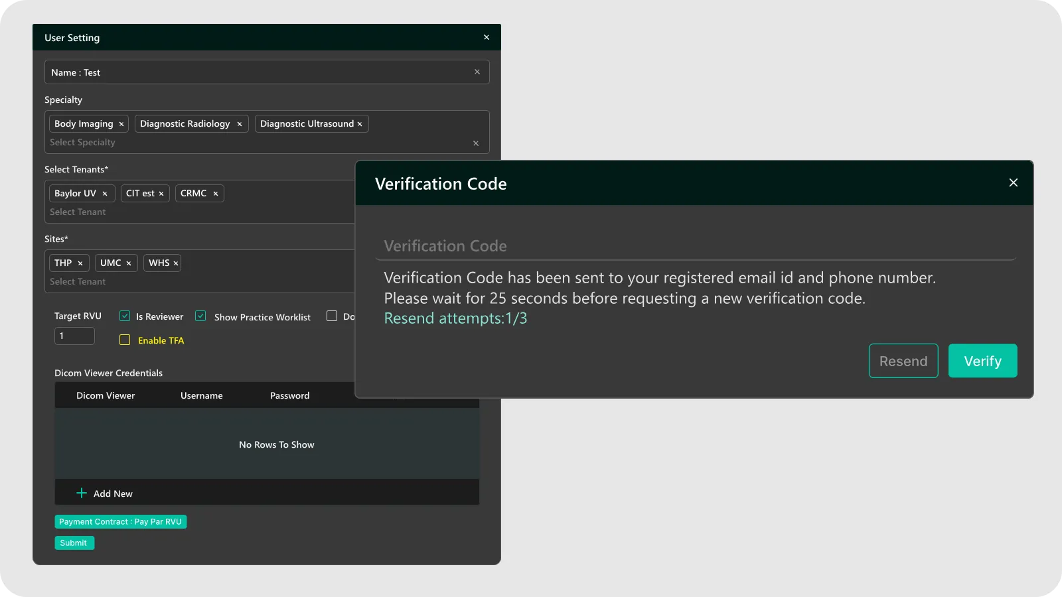This screenshot has height=597, width=1062.
Task: Remove the WHS site tag
Action: 176,263
